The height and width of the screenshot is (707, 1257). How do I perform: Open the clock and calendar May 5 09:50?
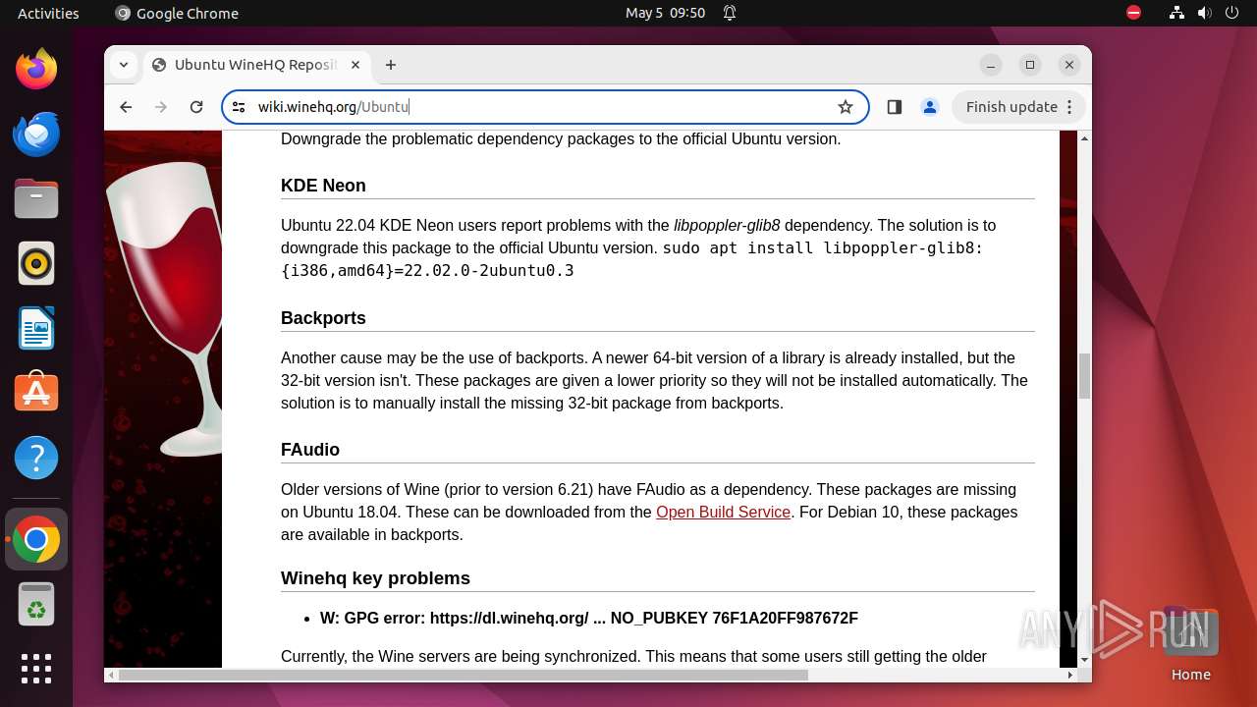[x=666, y=13]
